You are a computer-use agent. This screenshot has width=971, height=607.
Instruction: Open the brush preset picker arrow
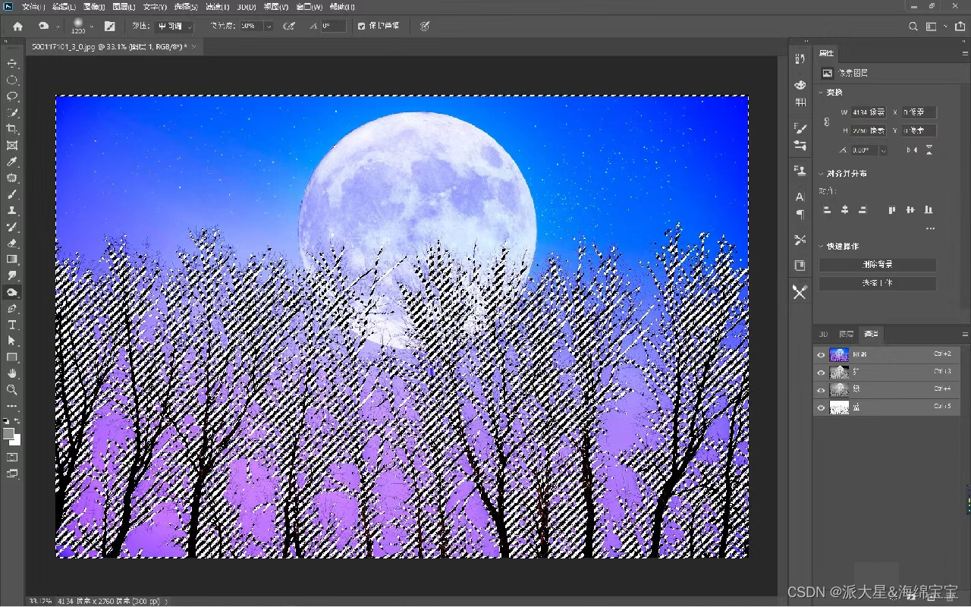91,27
